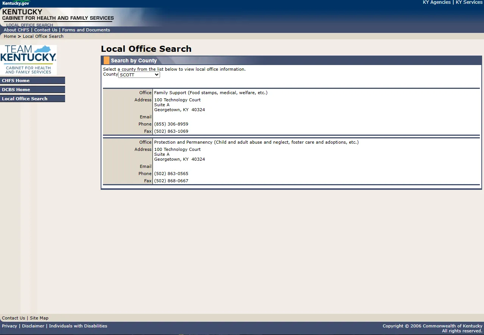The image size is (484, 335).
Task: Open KY Services link
Action: coord(469,2)
